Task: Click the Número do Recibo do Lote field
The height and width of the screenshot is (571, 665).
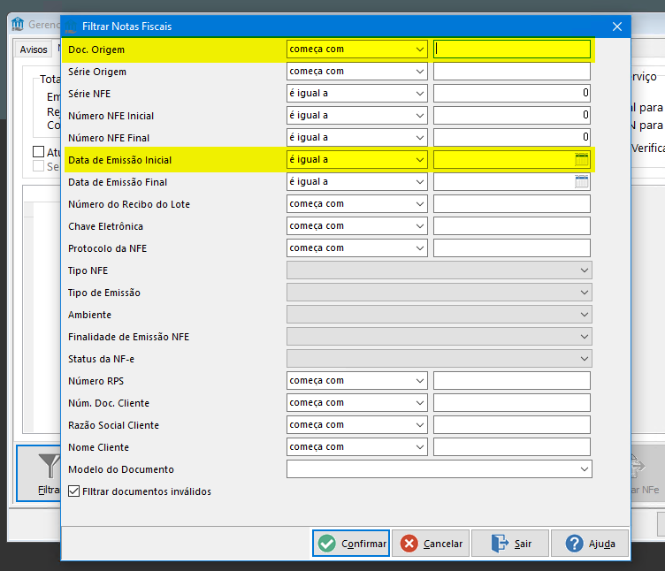Action: [512, 204]
